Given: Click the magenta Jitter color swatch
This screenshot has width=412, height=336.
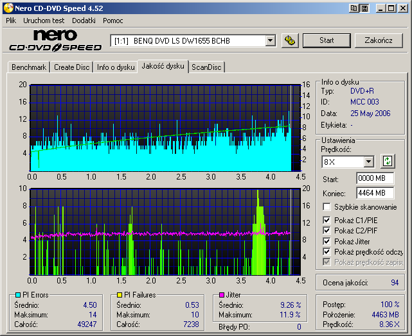Looking at the screenshot, I should point(222,295).
